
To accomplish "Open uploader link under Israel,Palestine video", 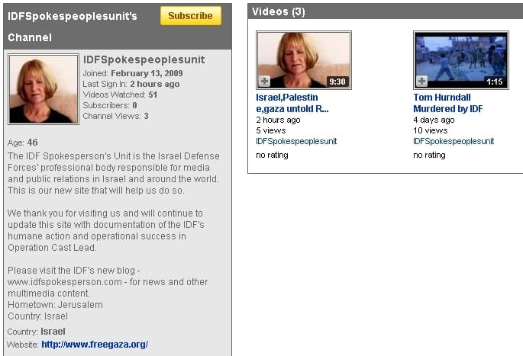I will click(296, 141).
